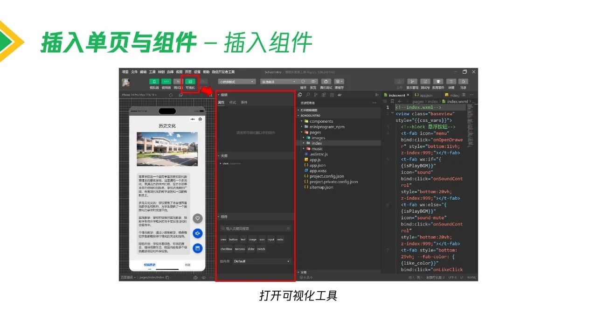
Task: Click the 清缓存 clear cache icon
Action: tap(339, 82)
